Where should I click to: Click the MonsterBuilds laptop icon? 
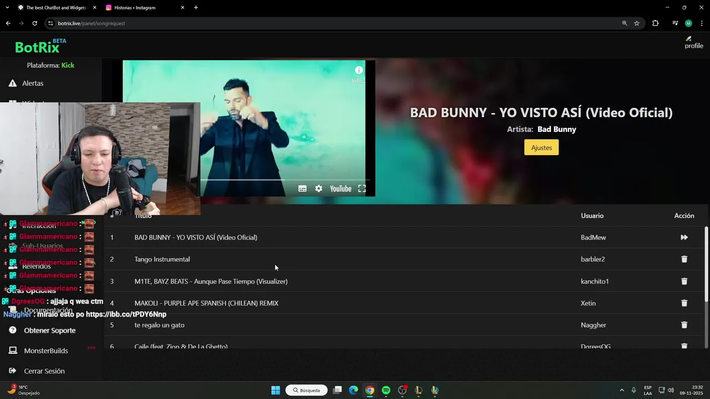click(13, 351)
